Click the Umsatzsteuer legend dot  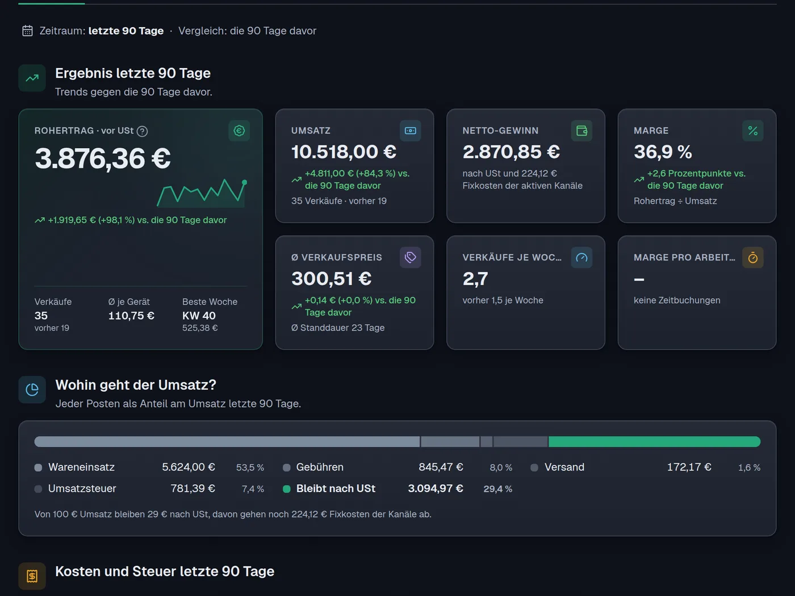(38, 489)
